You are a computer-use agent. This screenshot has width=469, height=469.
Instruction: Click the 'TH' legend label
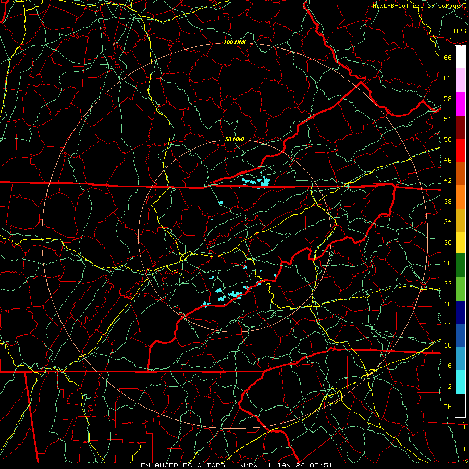(x=448, y=407)
